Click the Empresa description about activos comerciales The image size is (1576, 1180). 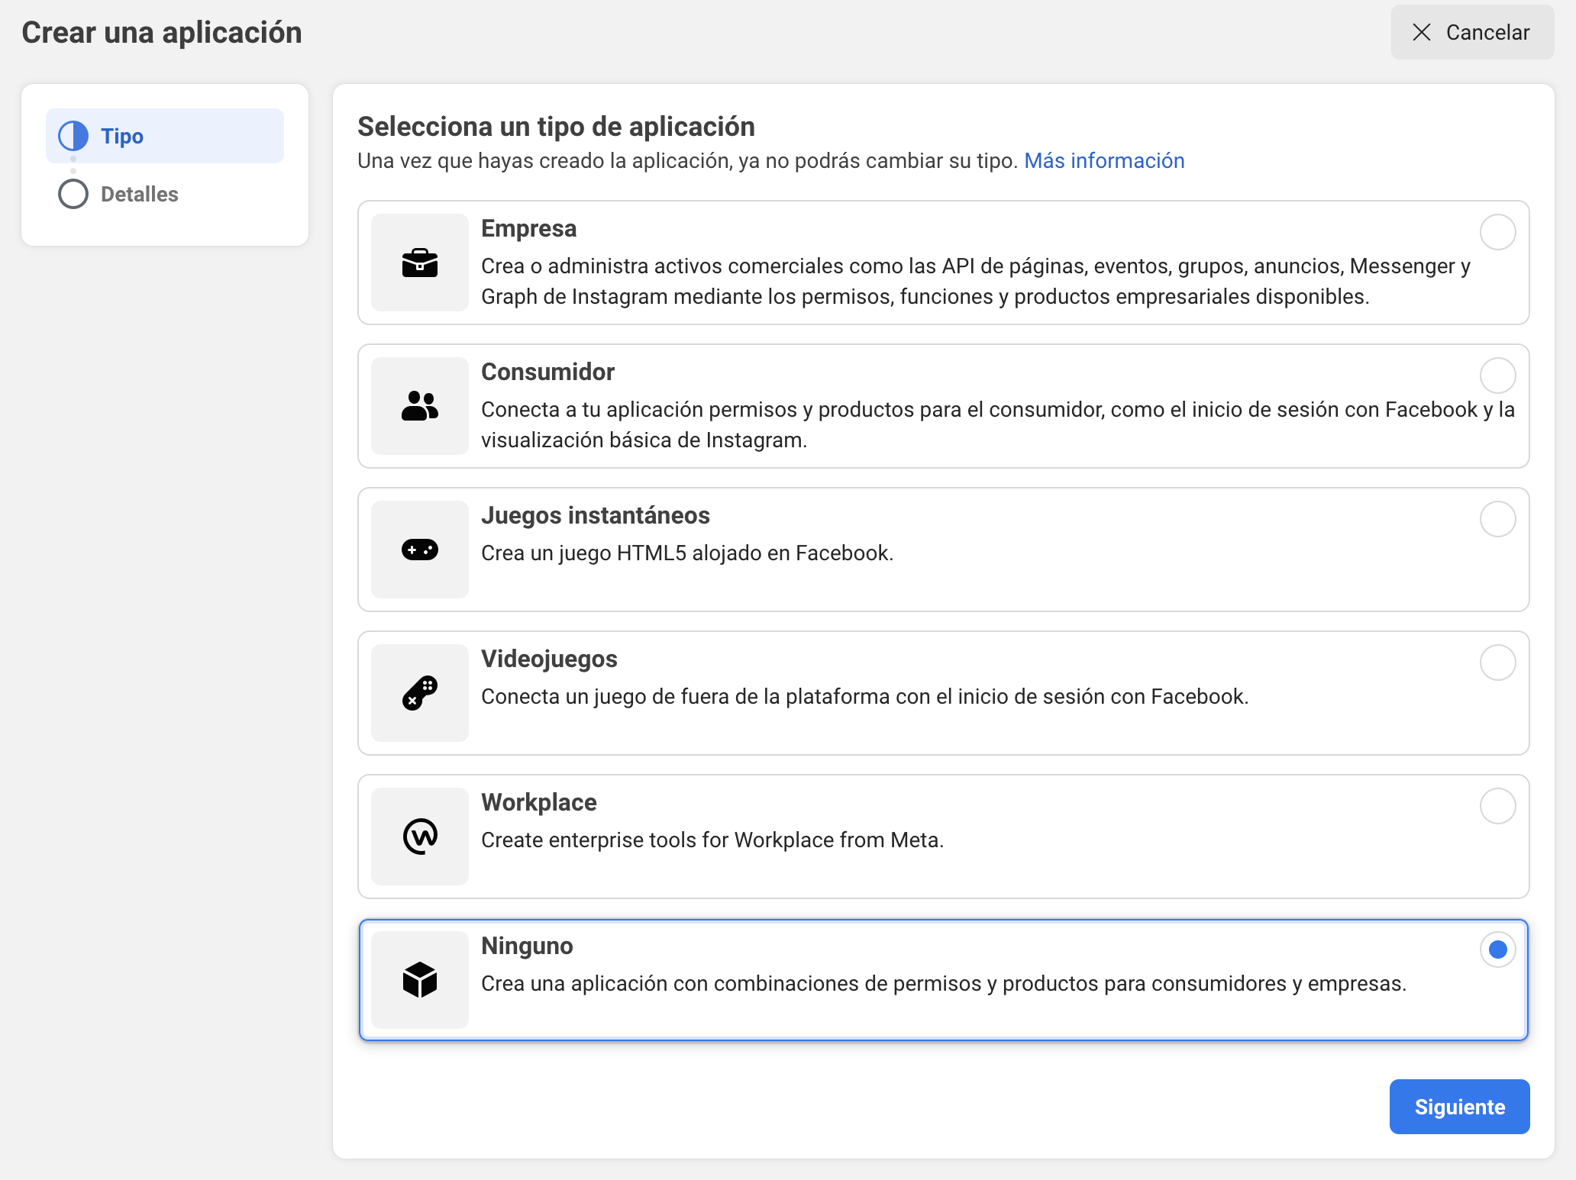[x=976, y=281]
